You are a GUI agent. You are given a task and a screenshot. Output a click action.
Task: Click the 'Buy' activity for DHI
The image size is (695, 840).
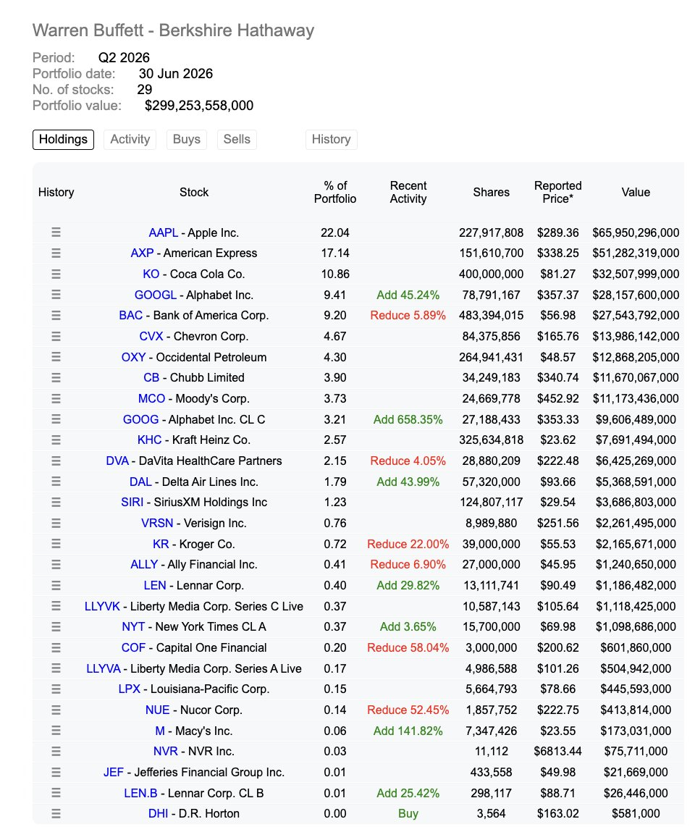pos(408,814)
